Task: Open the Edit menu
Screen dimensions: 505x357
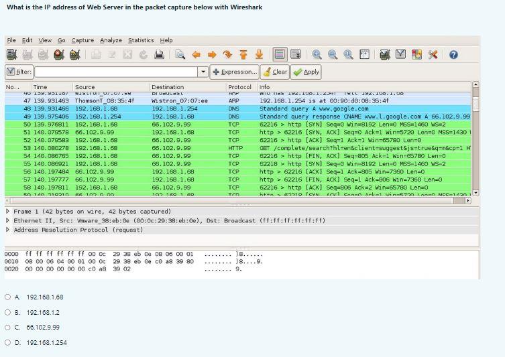Action: click(27, 40)
